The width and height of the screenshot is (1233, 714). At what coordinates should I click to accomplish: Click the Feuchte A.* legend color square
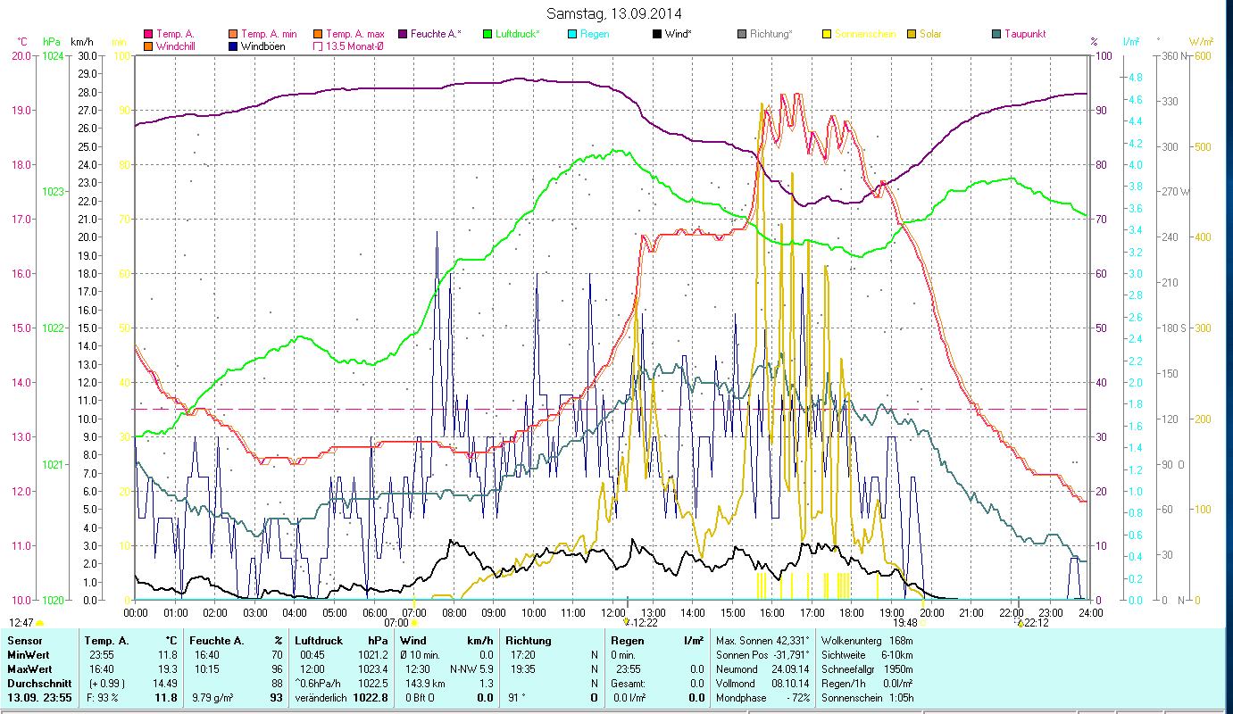click(402, 34)
